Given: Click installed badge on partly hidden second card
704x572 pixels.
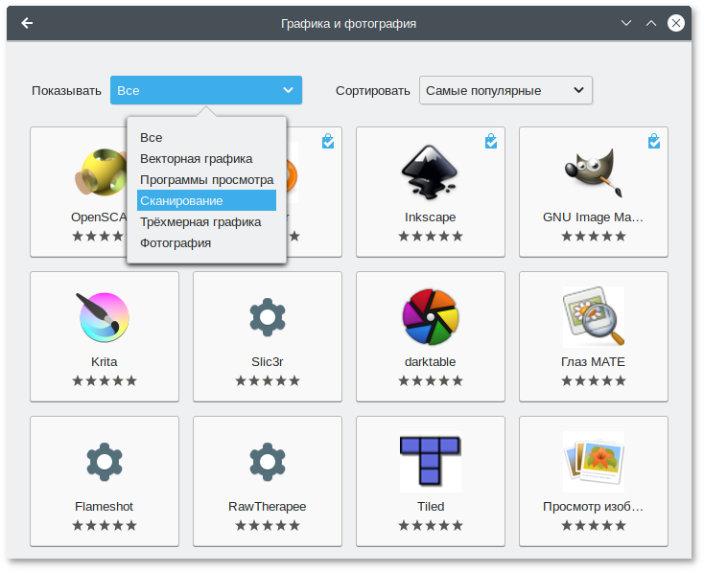Looking at the screenshot, I should pos(328,141).
